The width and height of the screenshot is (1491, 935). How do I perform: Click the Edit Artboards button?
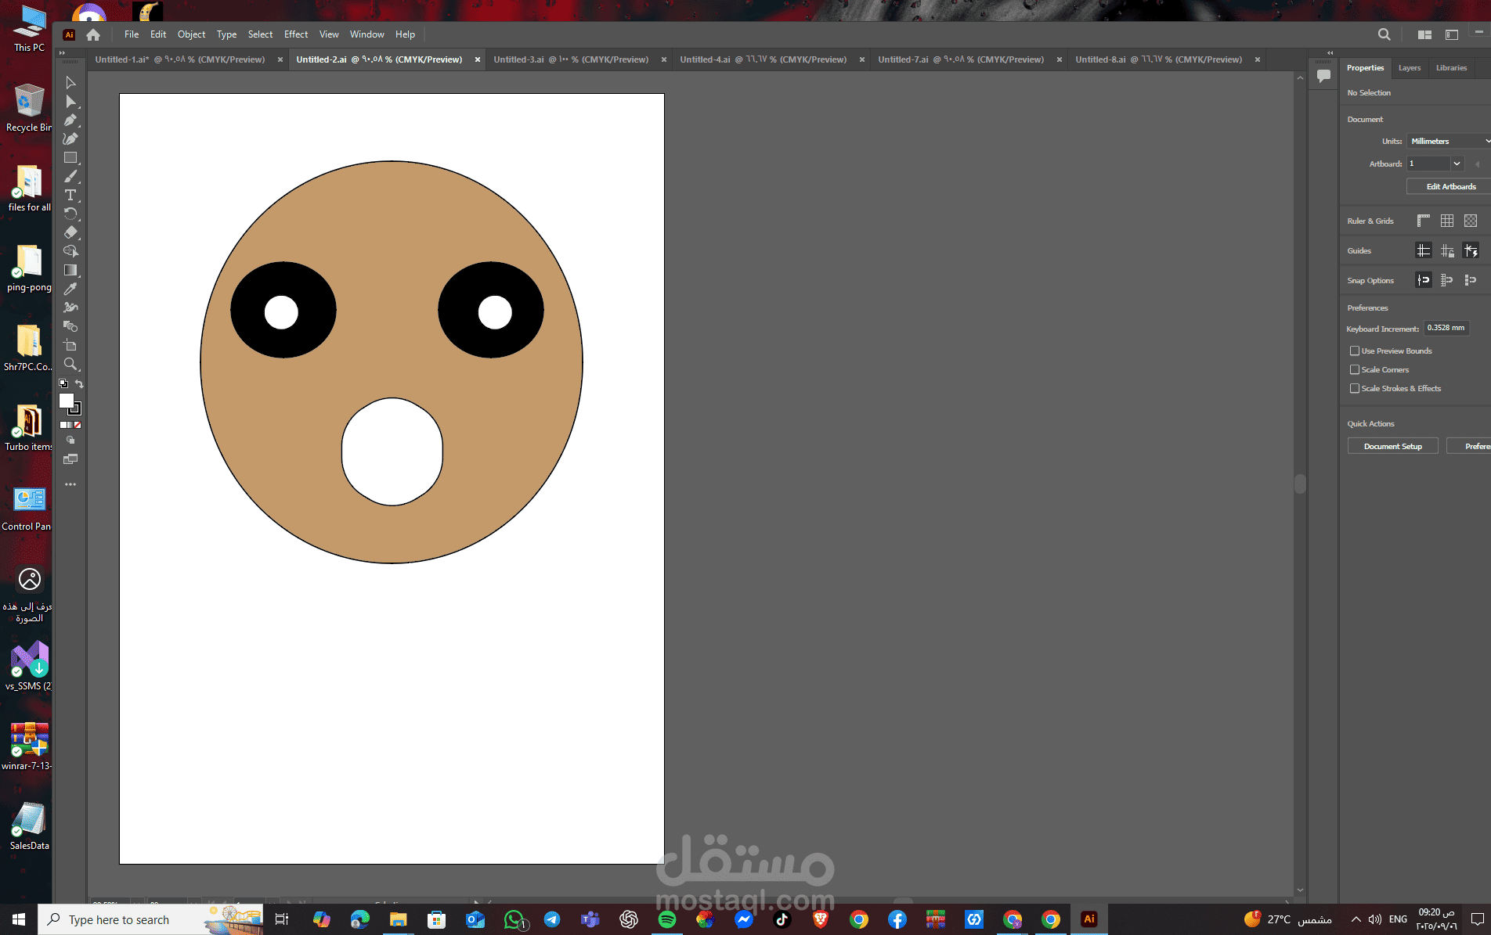(1450, 186)
